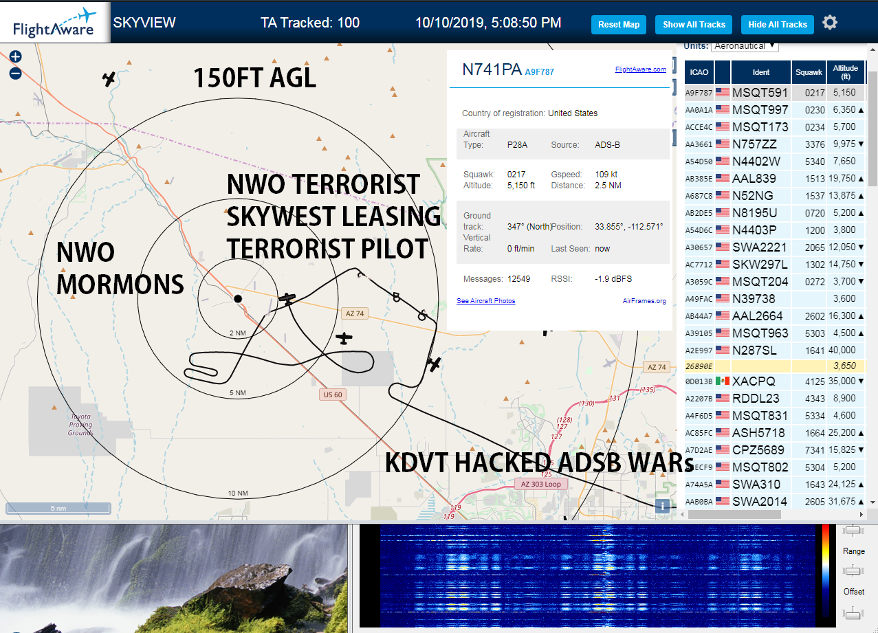This screenshot has height=633, width=878.
Task: Click the N741PA title in aircraft panel
Action: coord(492,69)
